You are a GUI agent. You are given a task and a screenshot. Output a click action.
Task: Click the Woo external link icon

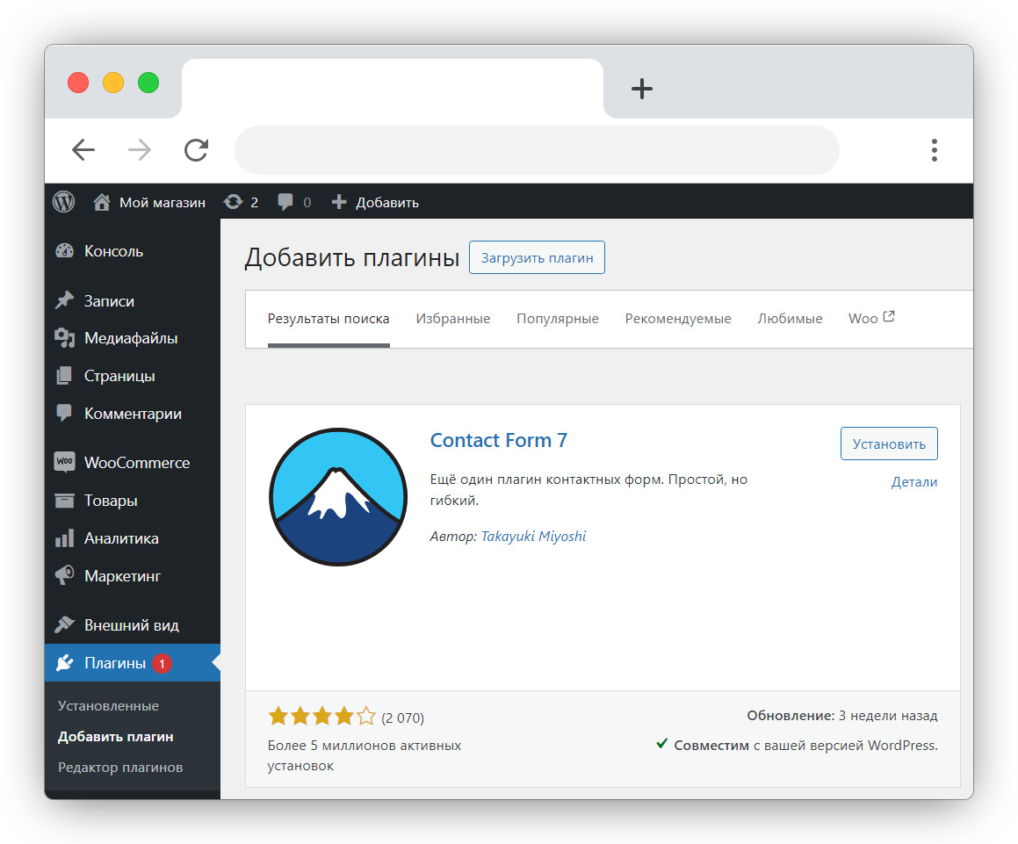click(x=889, y=317)
